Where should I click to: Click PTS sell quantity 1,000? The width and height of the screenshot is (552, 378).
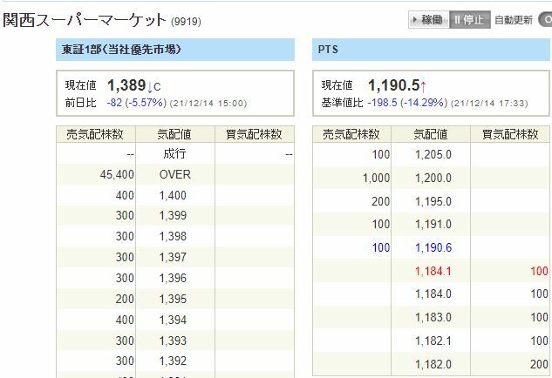point(377,178)
